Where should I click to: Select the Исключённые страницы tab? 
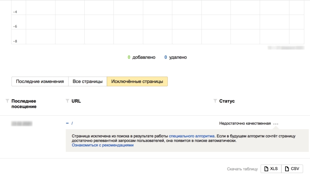click(x=137, y=81)
